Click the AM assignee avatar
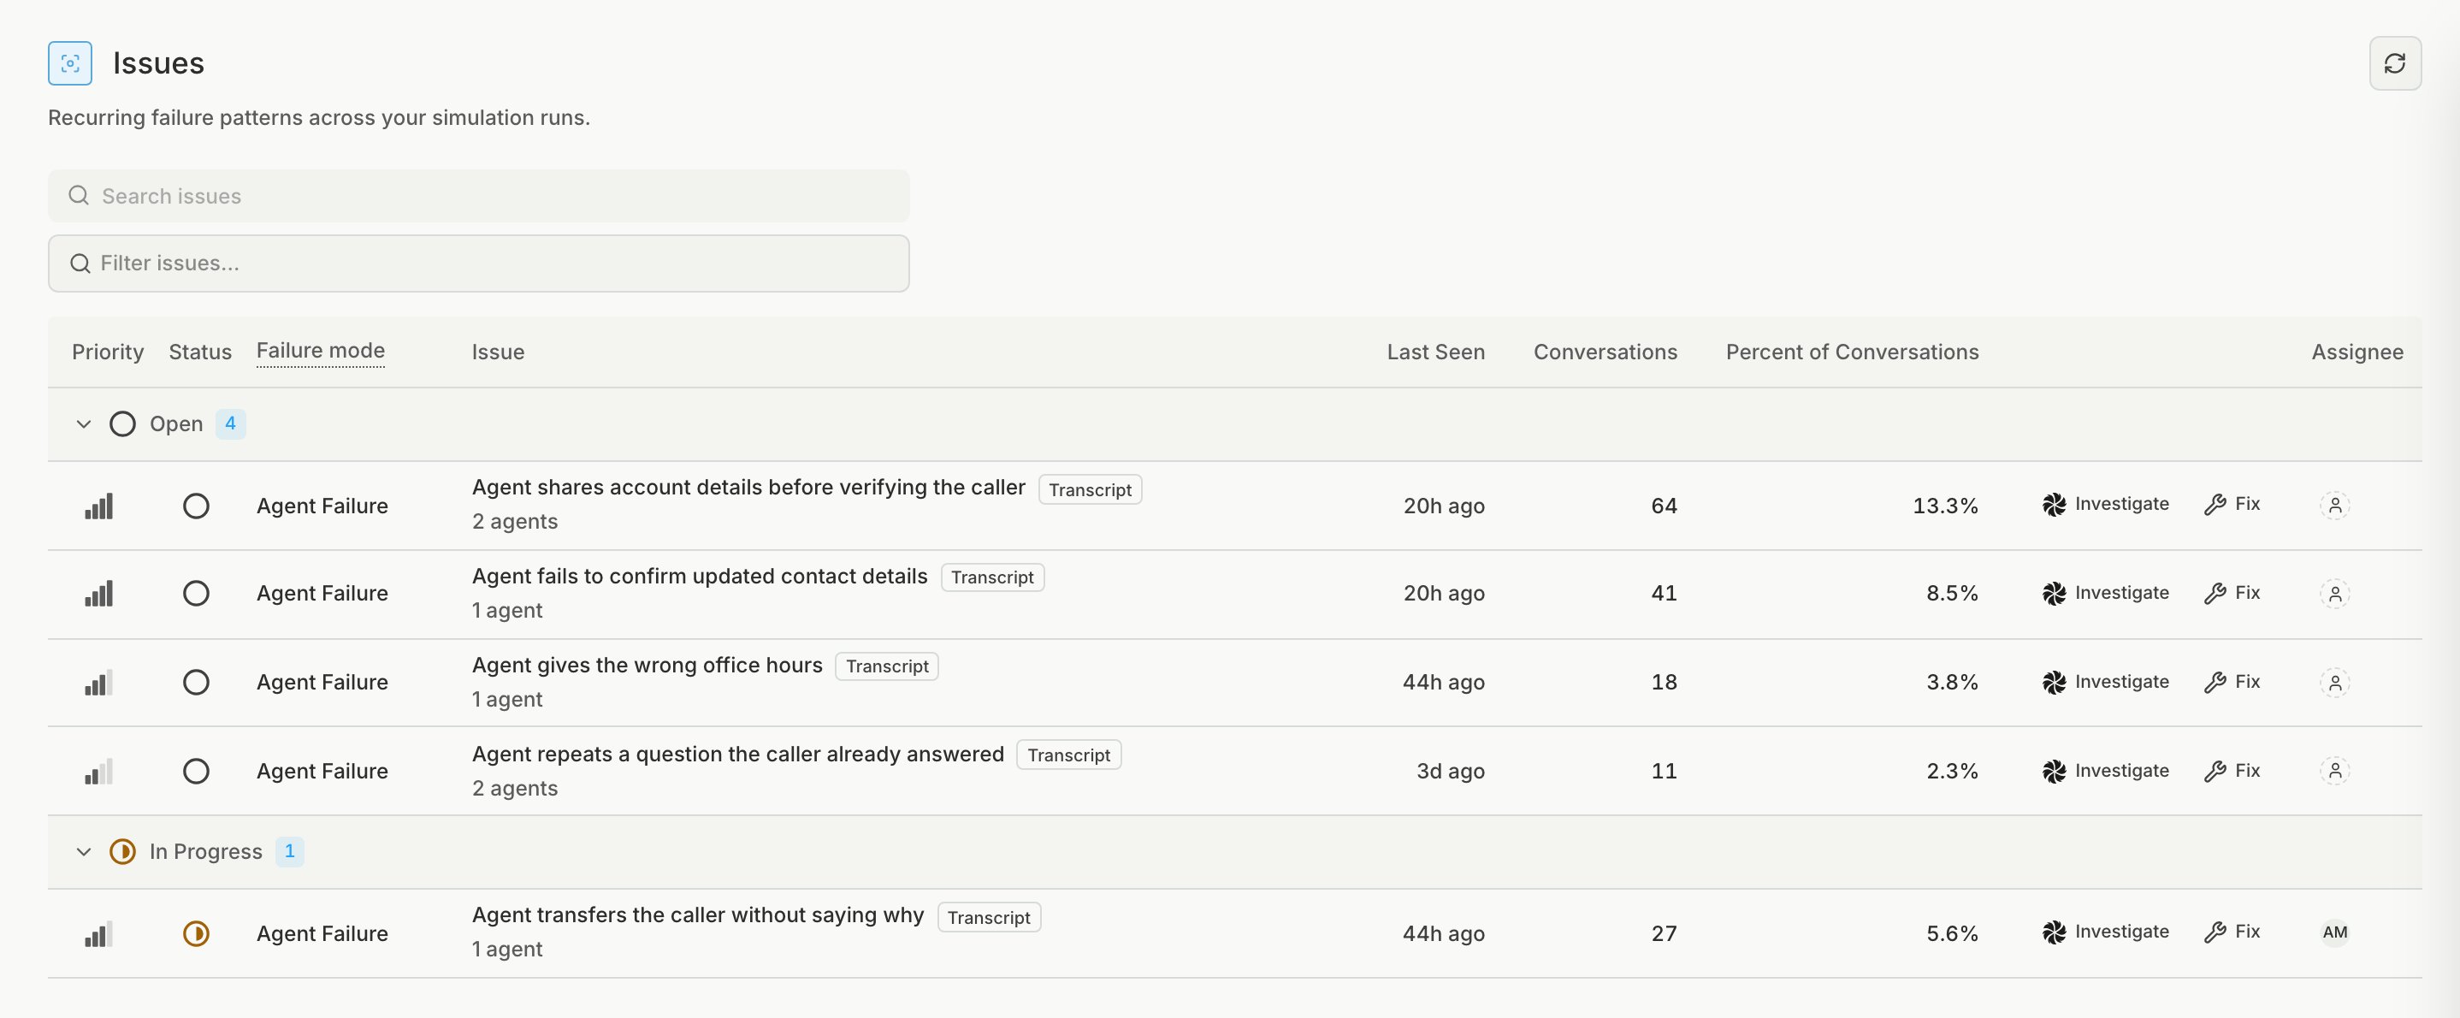 click(2334, 932)
